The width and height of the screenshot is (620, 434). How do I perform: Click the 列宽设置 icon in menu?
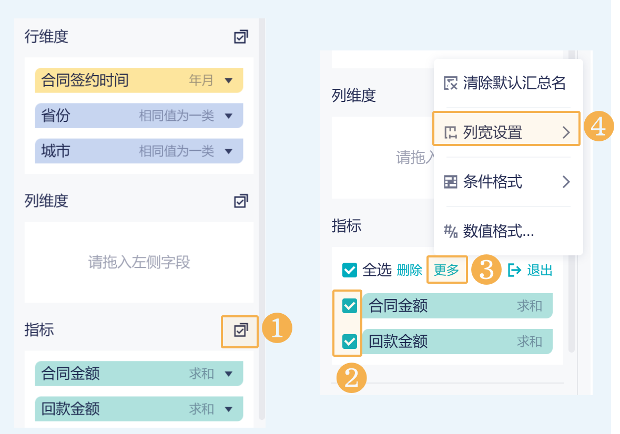(451, 132)
